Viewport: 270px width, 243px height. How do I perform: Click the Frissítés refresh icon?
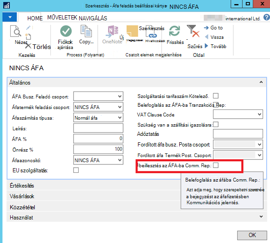point(174,31)
